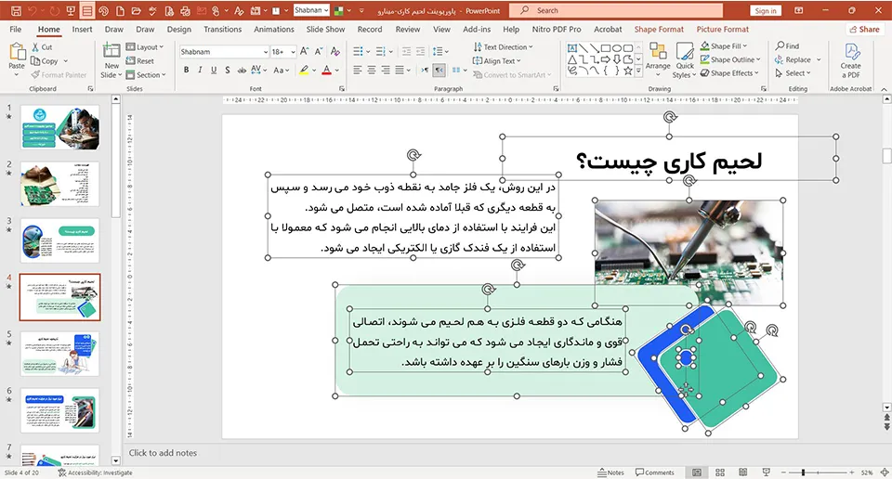Screen dimensions: 892x479
Task: Click the Search box in title bar
Action: coord(616,10)
